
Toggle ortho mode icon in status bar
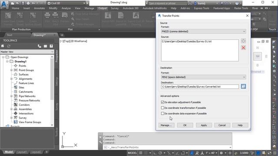(155, 153)
